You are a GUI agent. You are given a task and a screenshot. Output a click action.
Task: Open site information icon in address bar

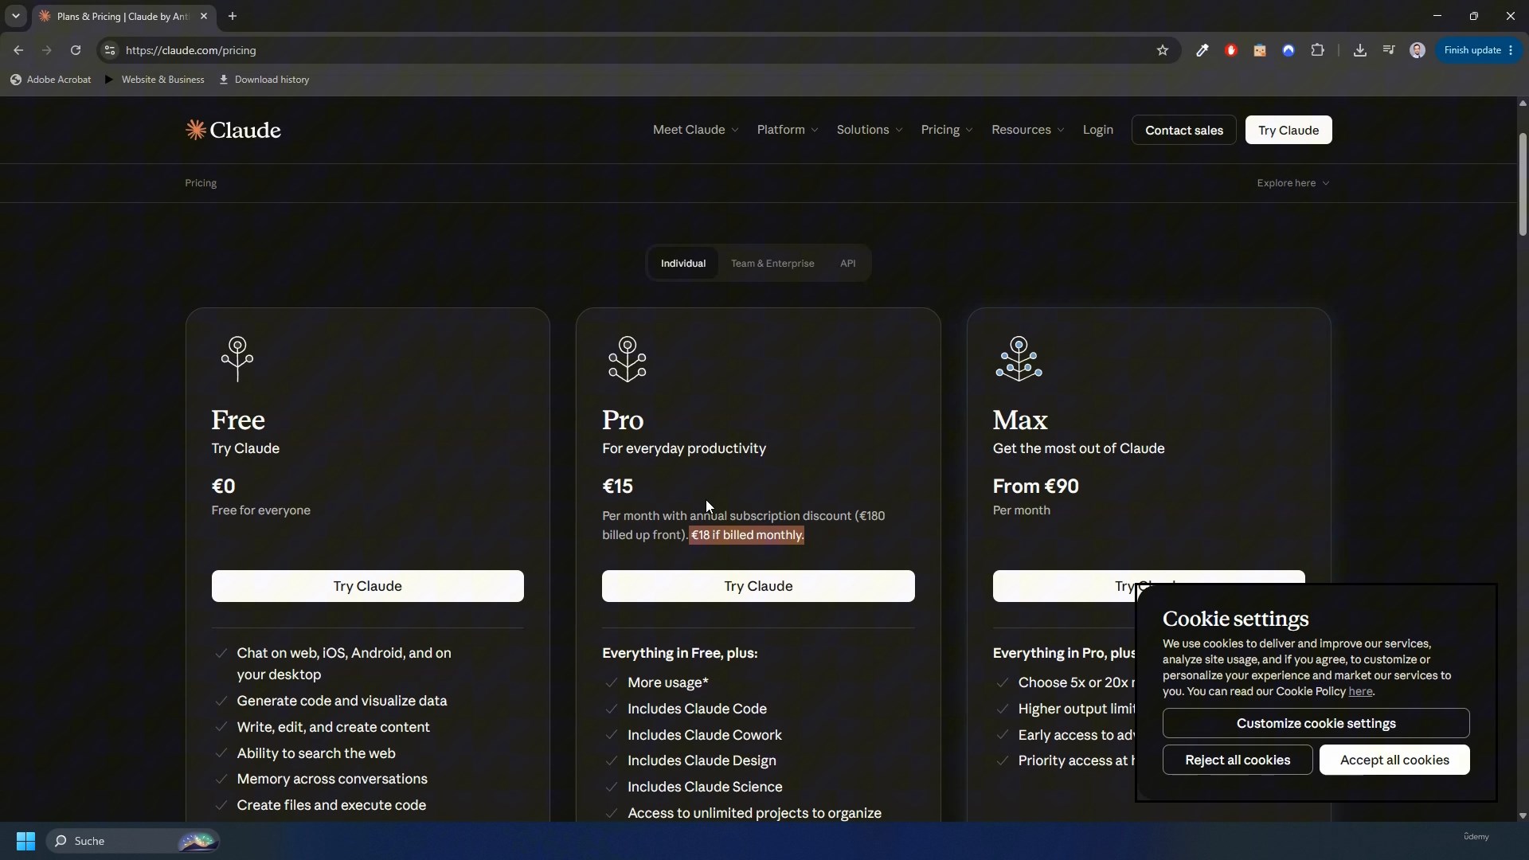pos(110,50)
